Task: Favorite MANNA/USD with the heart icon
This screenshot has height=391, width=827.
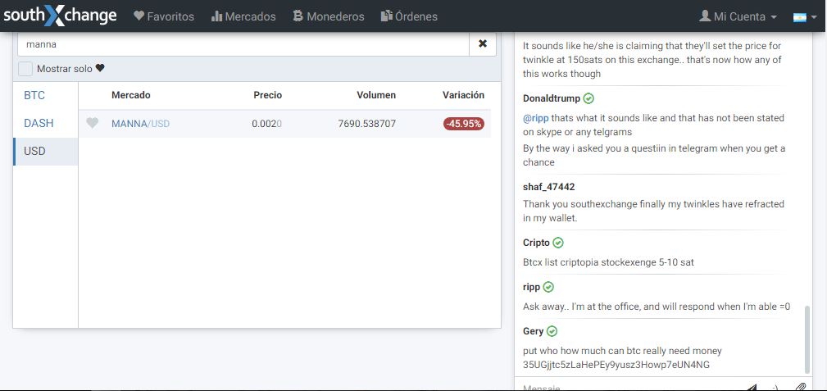Action: coord(93,124)
